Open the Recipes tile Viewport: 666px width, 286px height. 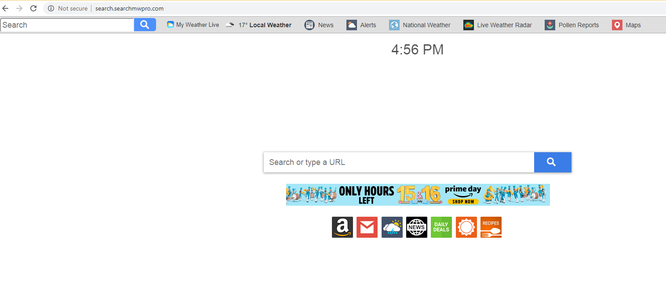(491, 227)
